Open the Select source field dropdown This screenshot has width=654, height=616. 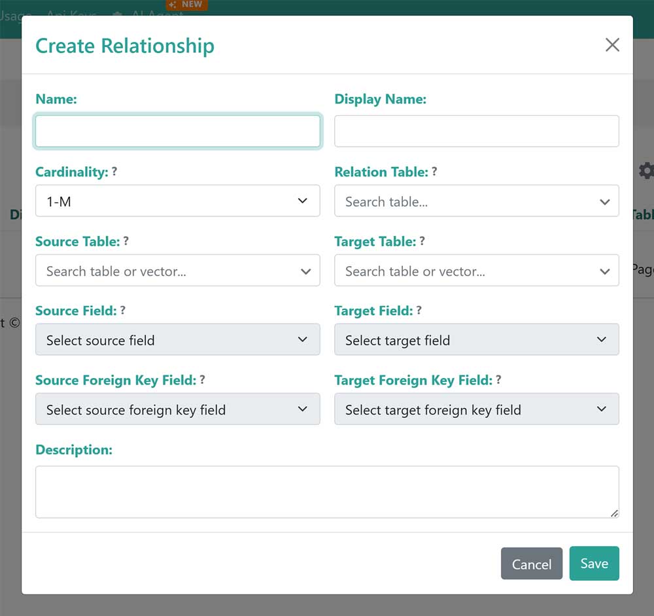point(178,339)
